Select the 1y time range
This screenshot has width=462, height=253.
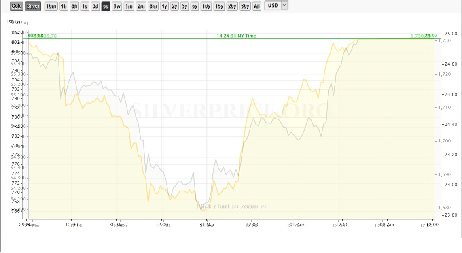(164, 6)
